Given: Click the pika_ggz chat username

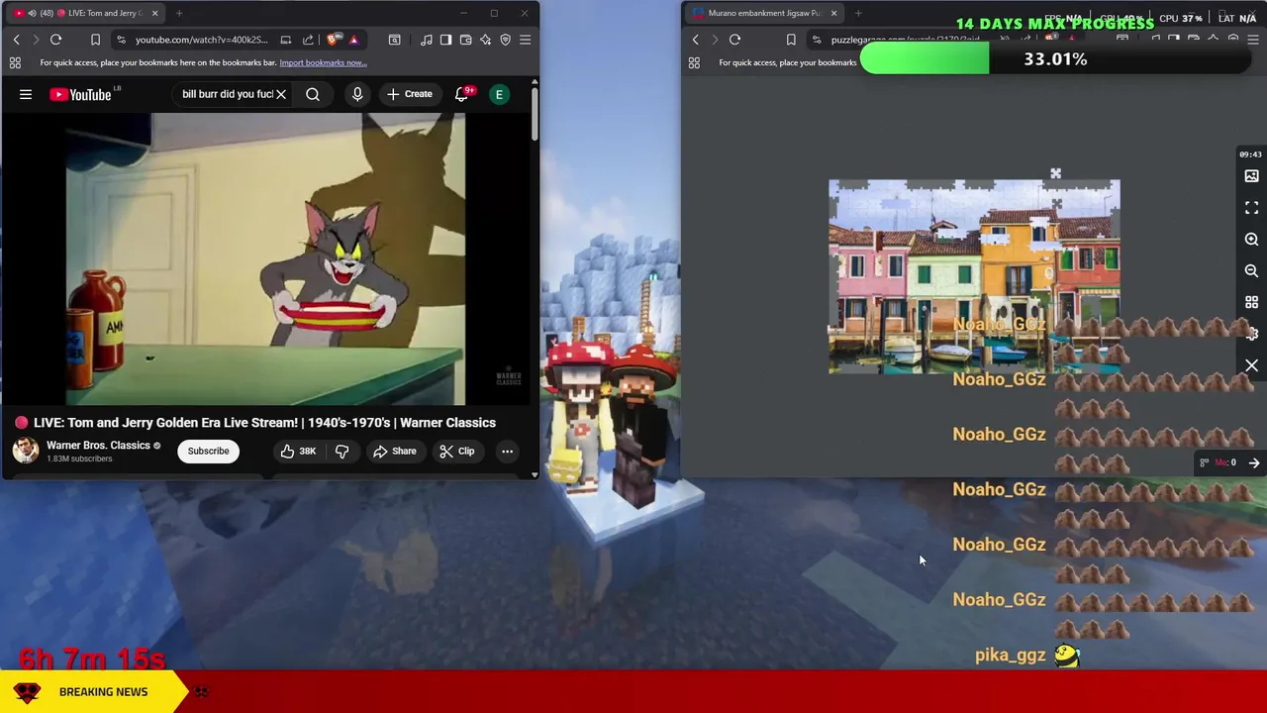Looking at the screenshot, I should (1010, 655).
